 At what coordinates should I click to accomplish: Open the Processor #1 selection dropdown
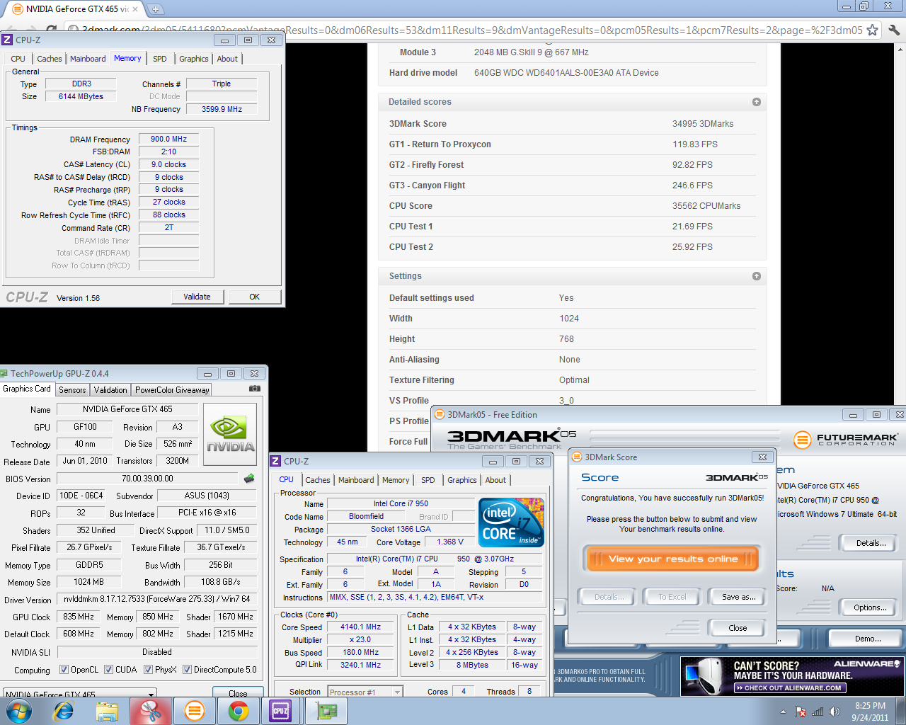[x=365, y=692]
